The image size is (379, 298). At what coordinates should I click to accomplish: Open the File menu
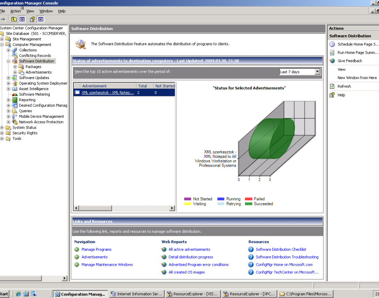[x=3, y=11]
